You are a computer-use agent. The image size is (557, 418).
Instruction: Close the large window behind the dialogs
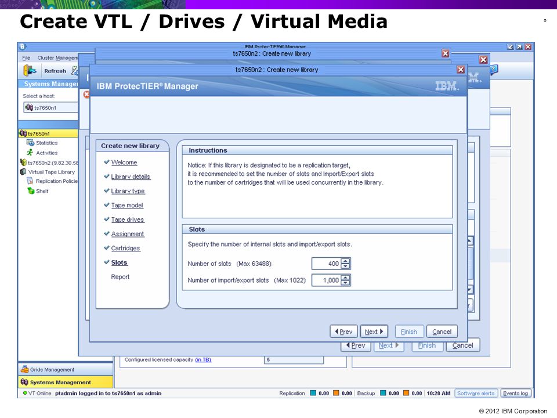coord(483,60)
